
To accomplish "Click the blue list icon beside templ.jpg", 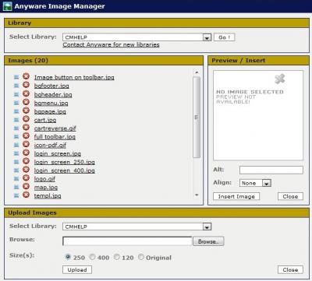I will pyautogui.click(x=16, y=195).
